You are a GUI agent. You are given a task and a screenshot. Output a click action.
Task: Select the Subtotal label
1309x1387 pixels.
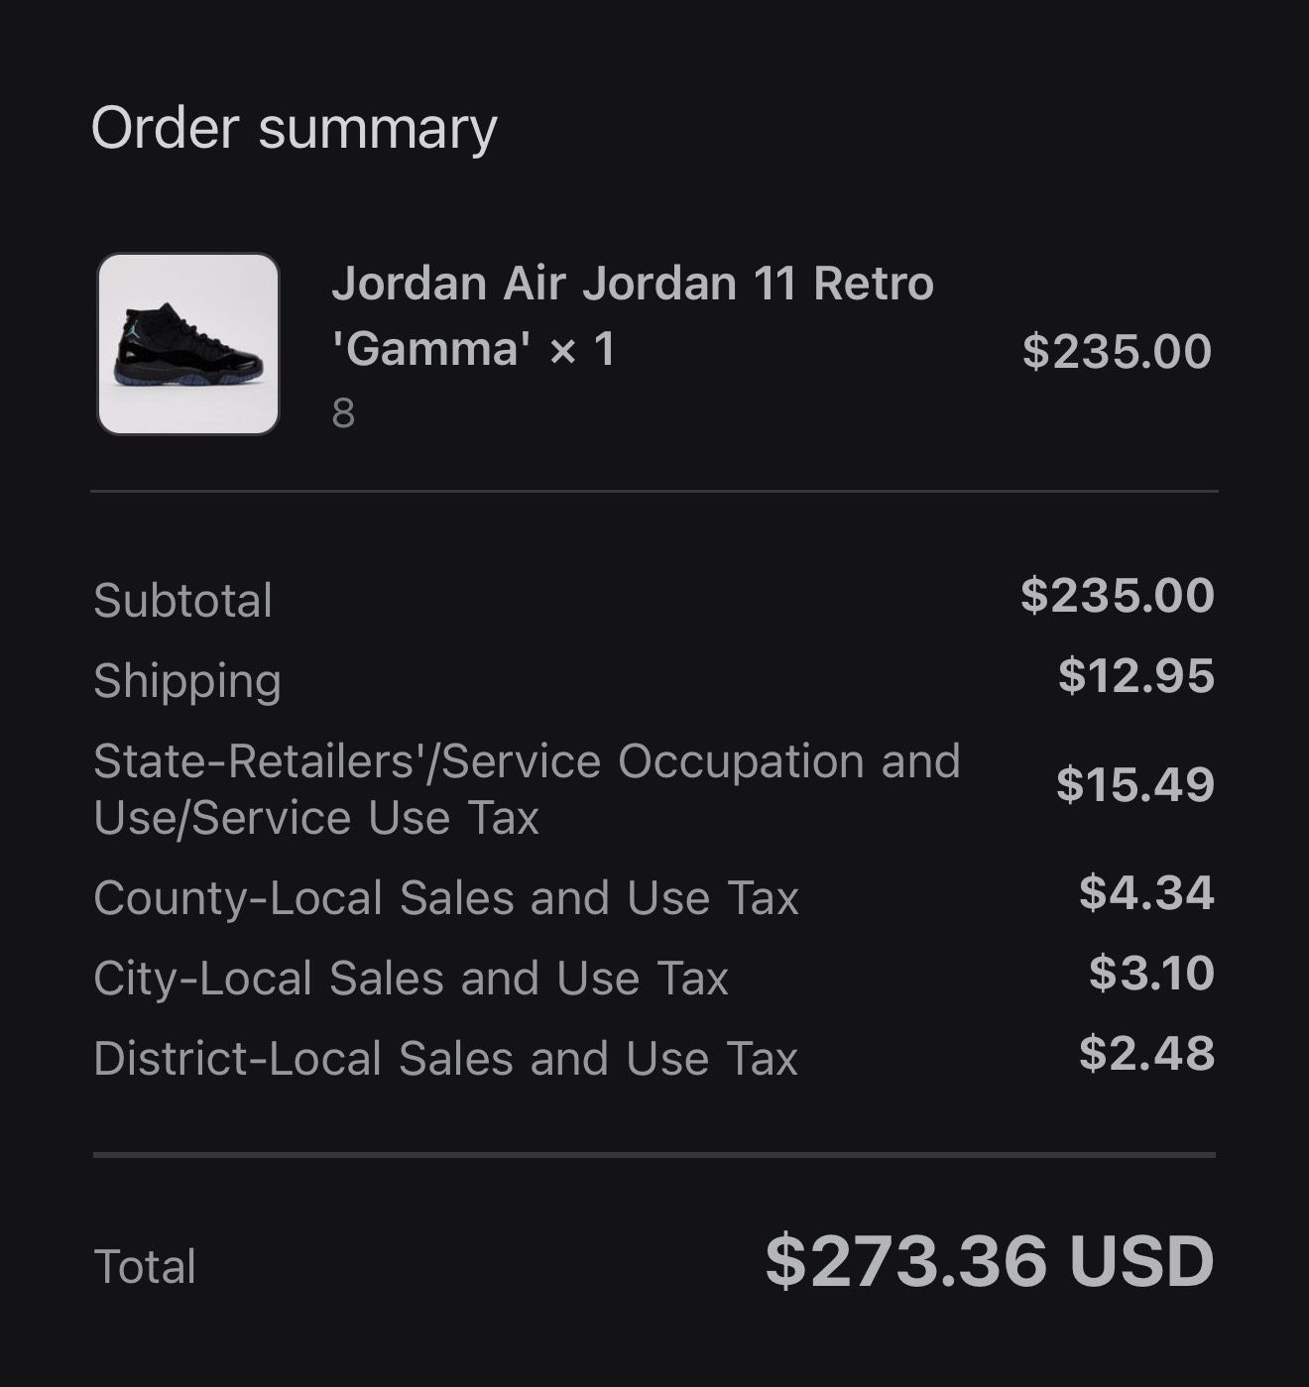[x=182, y=601]
